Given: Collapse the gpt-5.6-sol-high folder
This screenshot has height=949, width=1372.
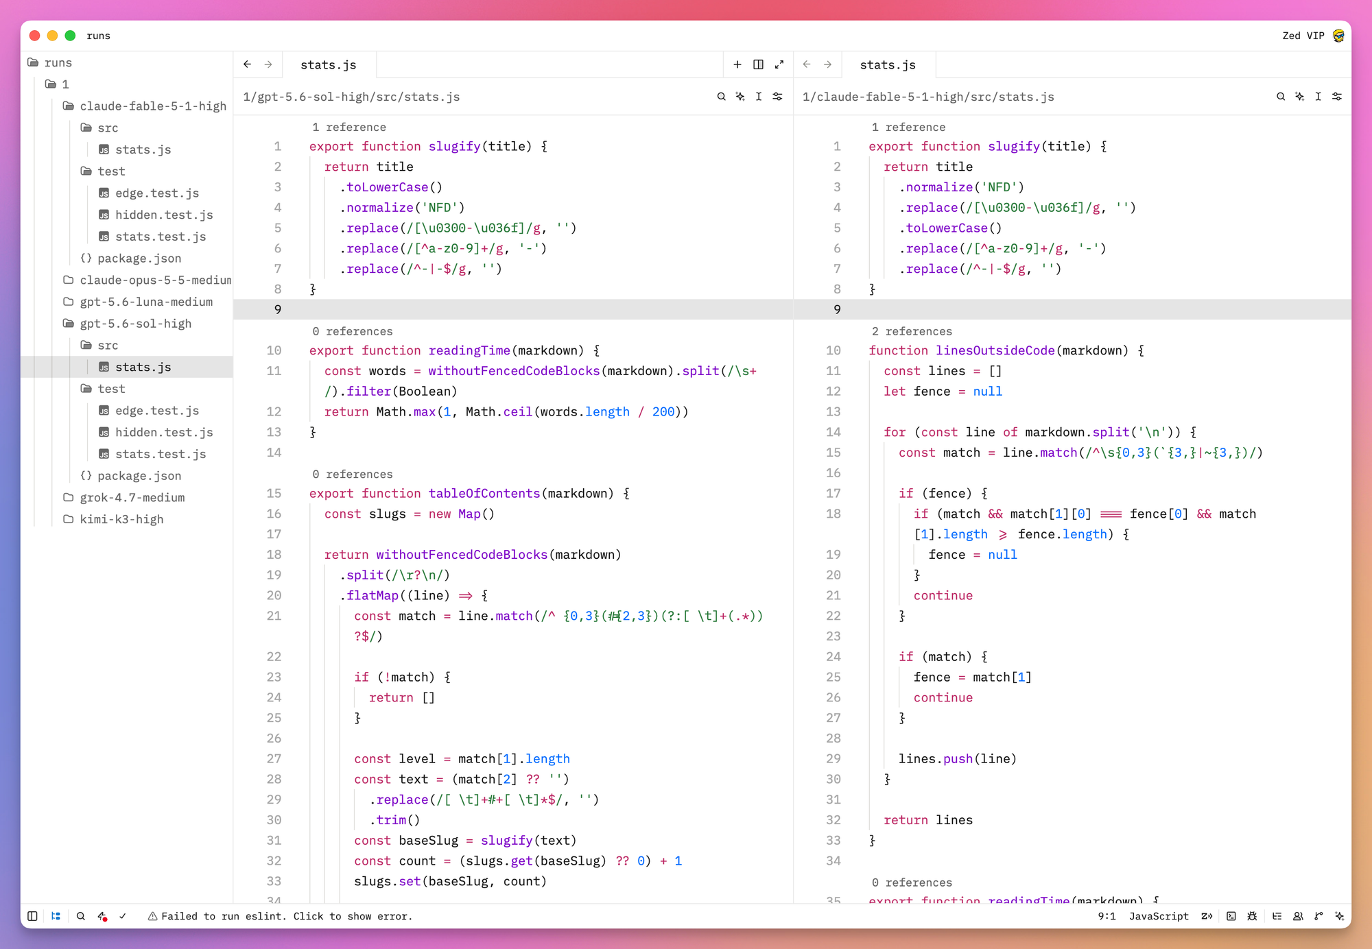Looking at the screenshot, I should (128, 324).
